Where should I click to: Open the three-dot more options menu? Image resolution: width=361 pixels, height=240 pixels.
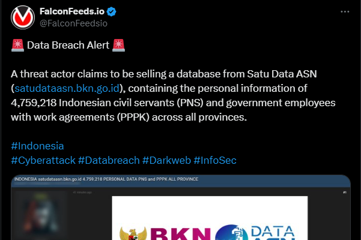[344, 11]
